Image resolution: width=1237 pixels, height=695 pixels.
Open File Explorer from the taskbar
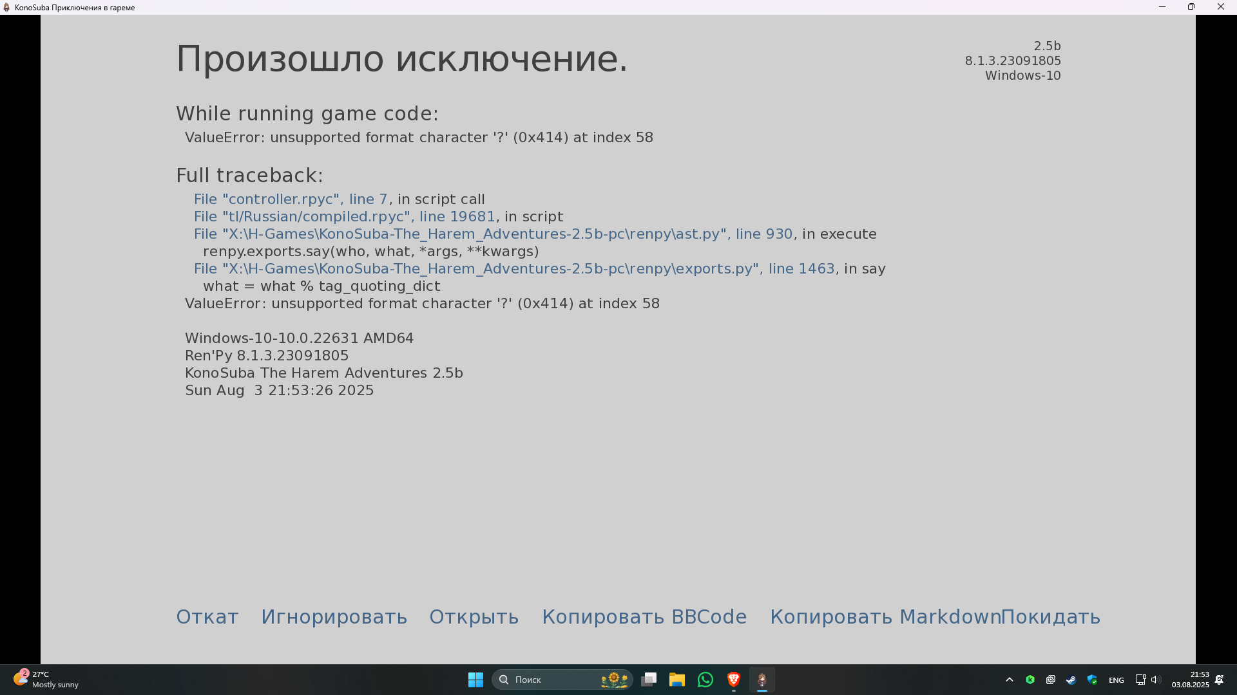click(x=676, y=680)
